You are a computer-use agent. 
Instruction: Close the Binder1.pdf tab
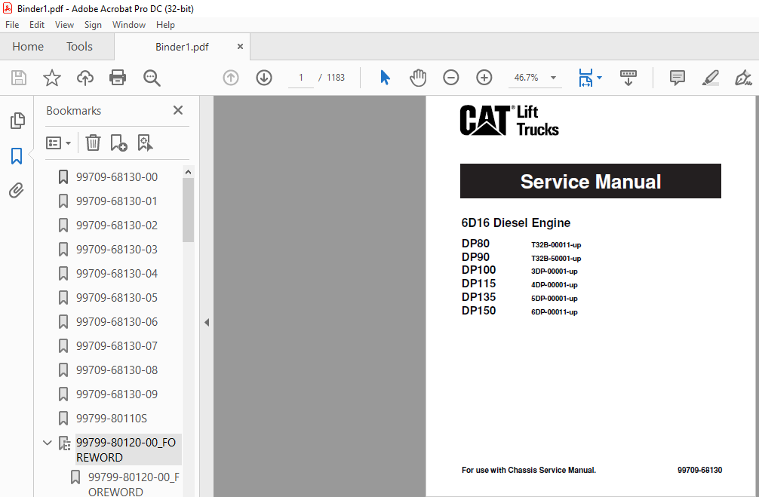tap(240, 47)
